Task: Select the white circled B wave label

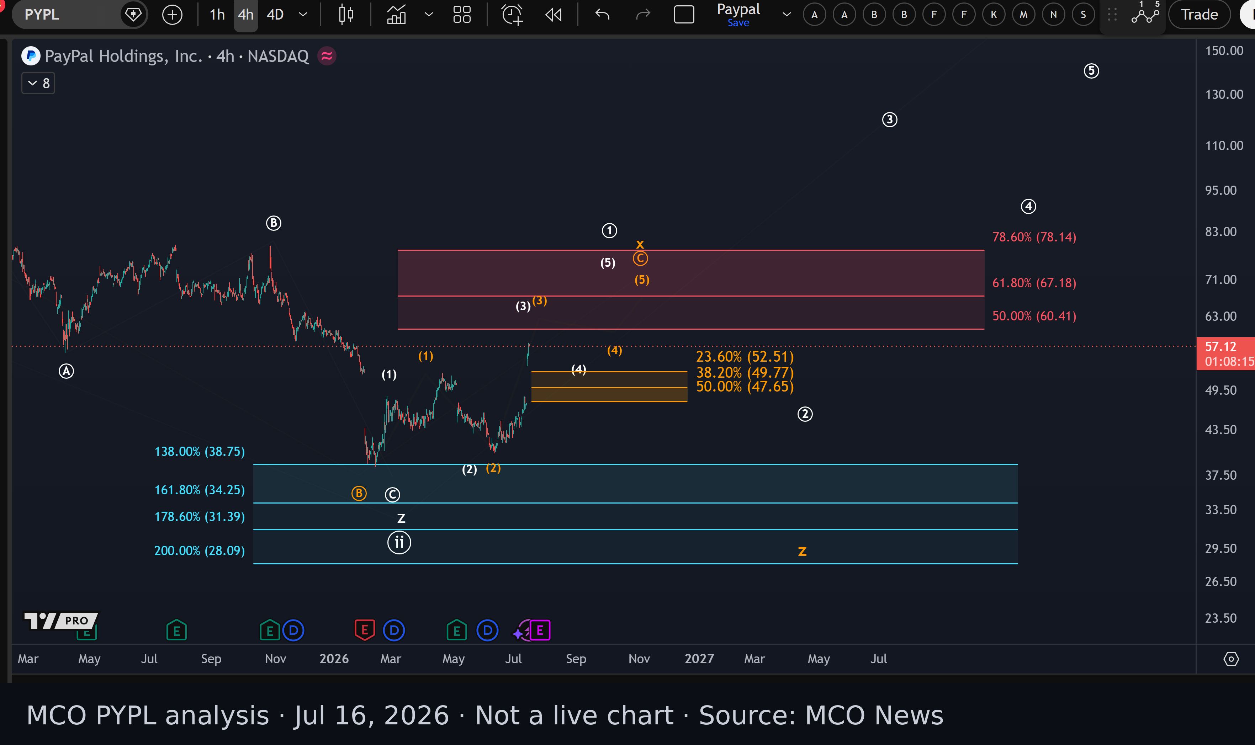Action: click(274, 223)
